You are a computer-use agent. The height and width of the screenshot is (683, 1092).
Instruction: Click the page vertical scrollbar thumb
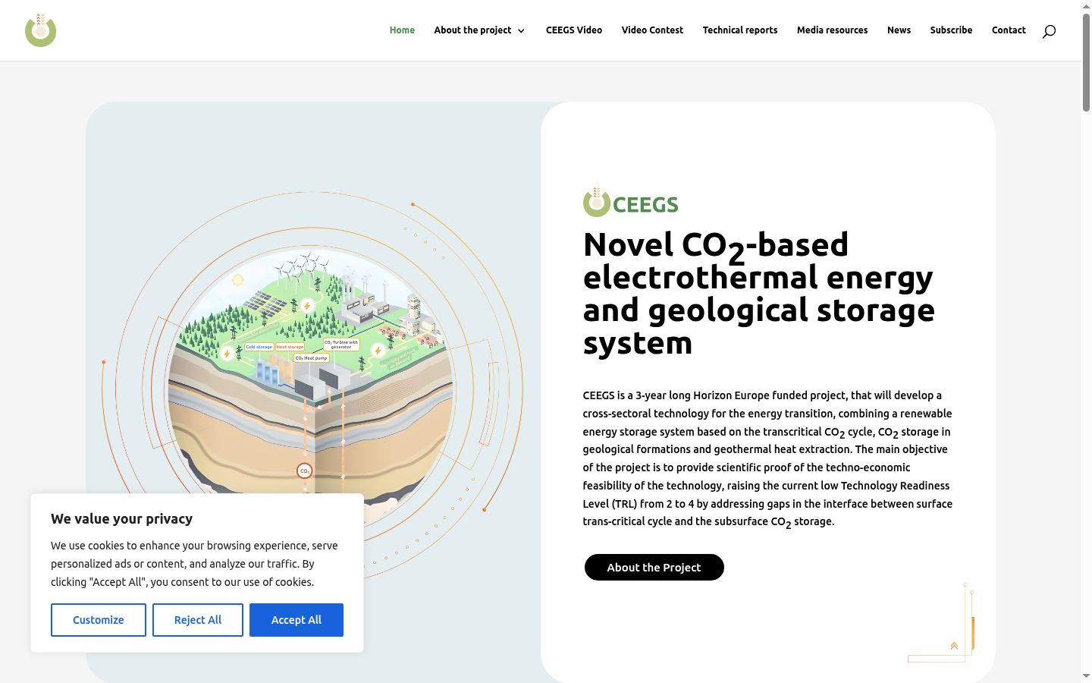coord(1086,62)
